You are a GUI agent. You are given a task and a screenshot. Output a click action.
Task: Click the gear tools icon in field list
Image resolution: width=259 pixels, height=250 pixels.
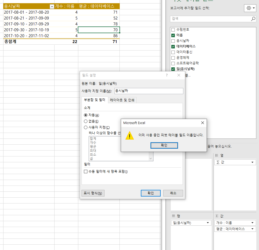[250, 8]
